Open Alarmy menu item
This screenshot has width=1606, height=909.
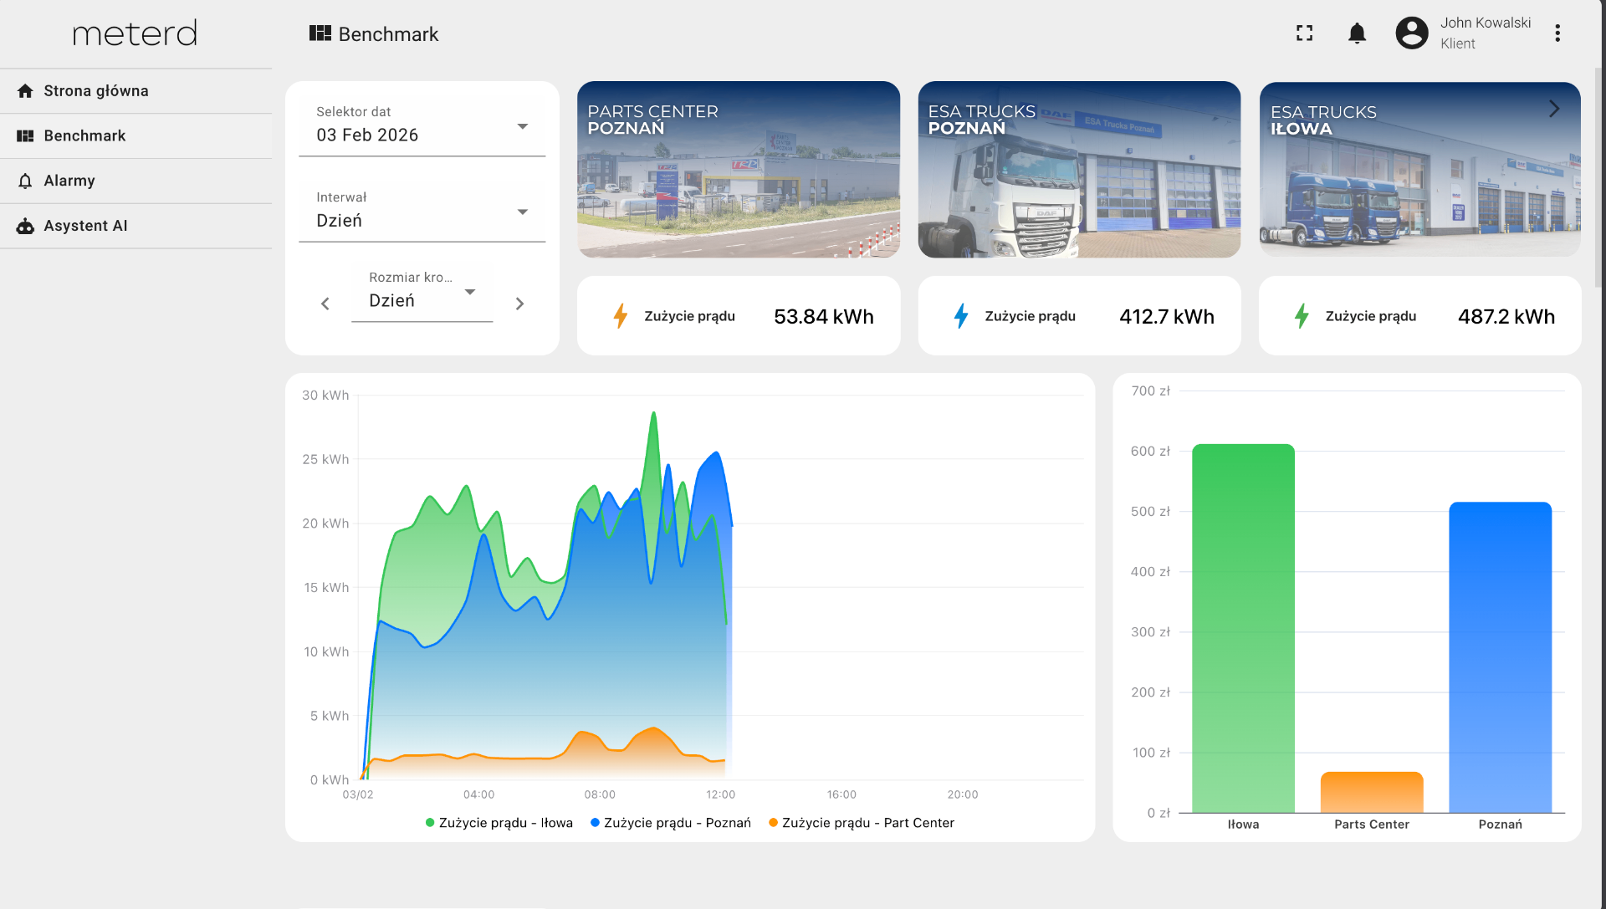pyautogui.click(x=136, y=181)
